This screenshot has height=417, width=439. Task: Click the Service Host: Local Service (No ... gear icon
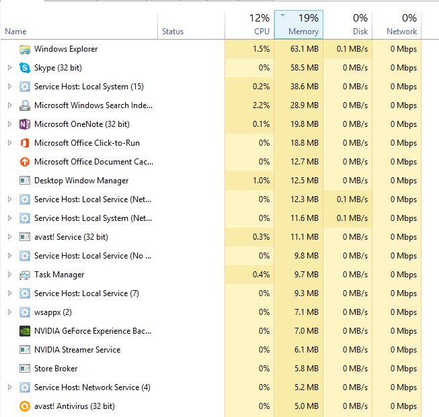(25, 256)
